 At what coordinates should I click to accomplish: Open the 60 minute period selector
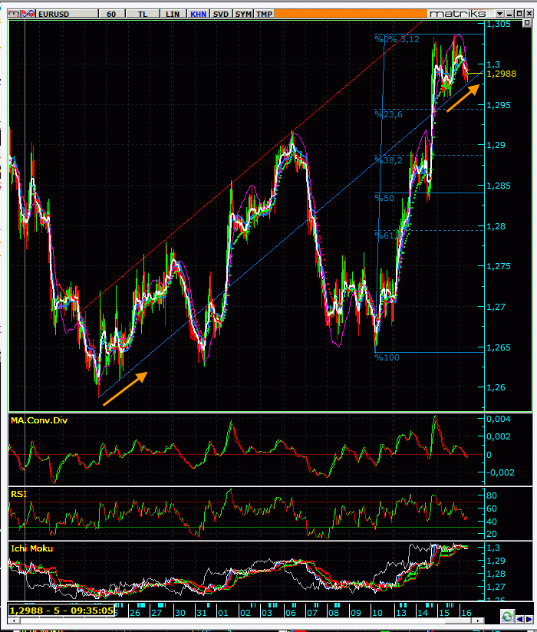[111, 14]
